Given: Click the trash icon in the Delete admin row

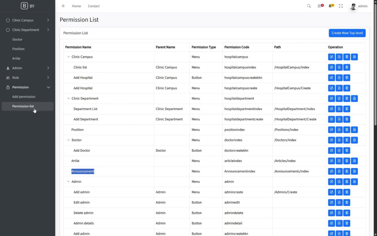Looking at the screenshot, I should [346, 213].
